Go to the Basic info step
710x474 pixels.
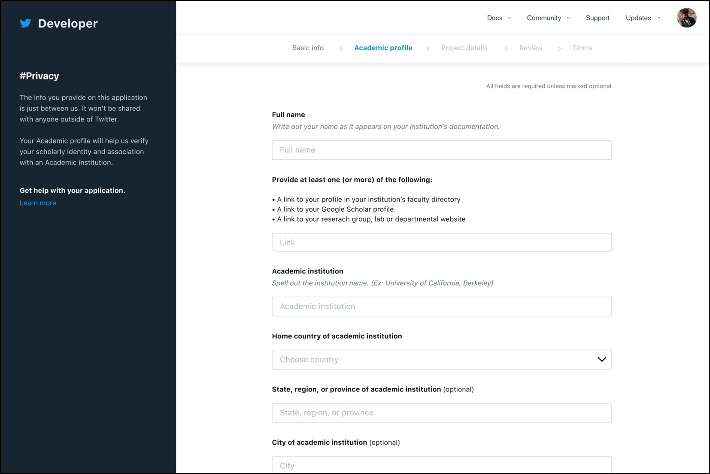(x=308, y=48)
